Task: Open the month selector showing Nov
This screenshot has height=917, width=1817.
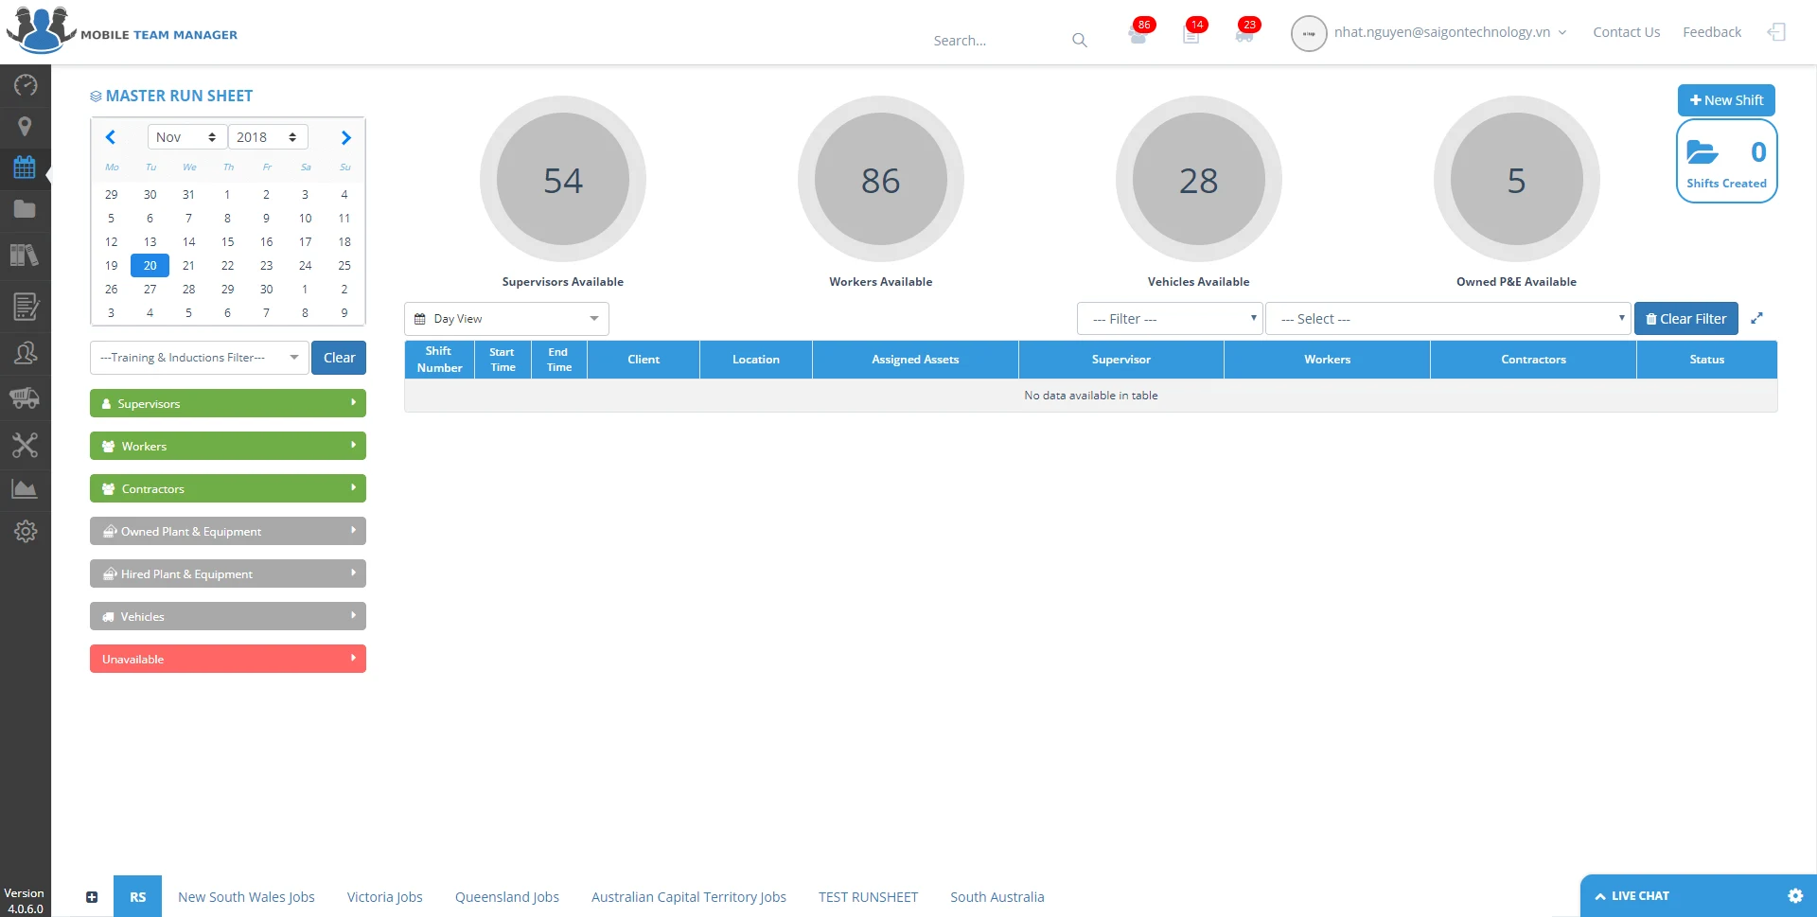Action: pyautogui.click(x=186, y=137)
